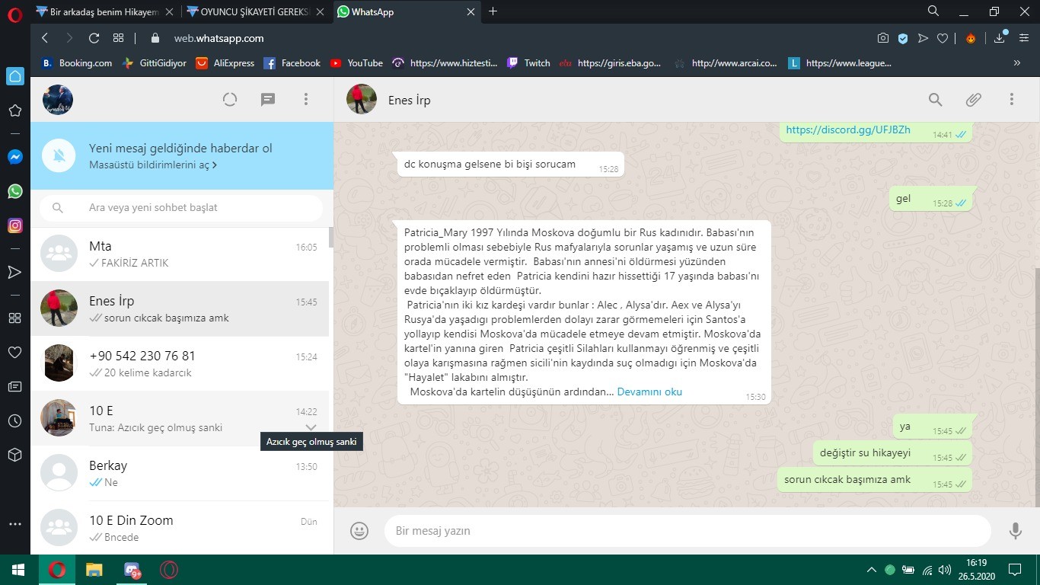Open the emoji picker smiley
This screenshot has height=585, width=1040.
(x=359, y=531)
